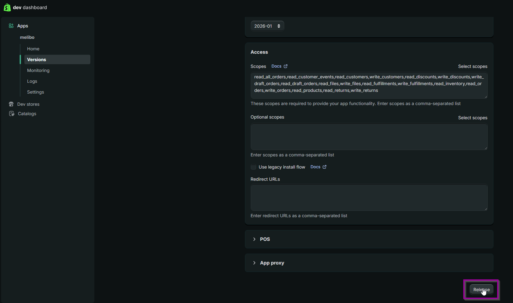513x303 pixels.
Task: Click Select scopes for required Scopes
Action: [472, 66]
